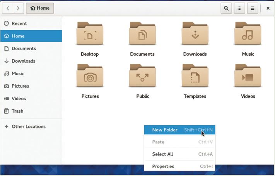Choose New Folder from context menu
The width and height of the screenshot is (275, 176).
coord(179,130)
